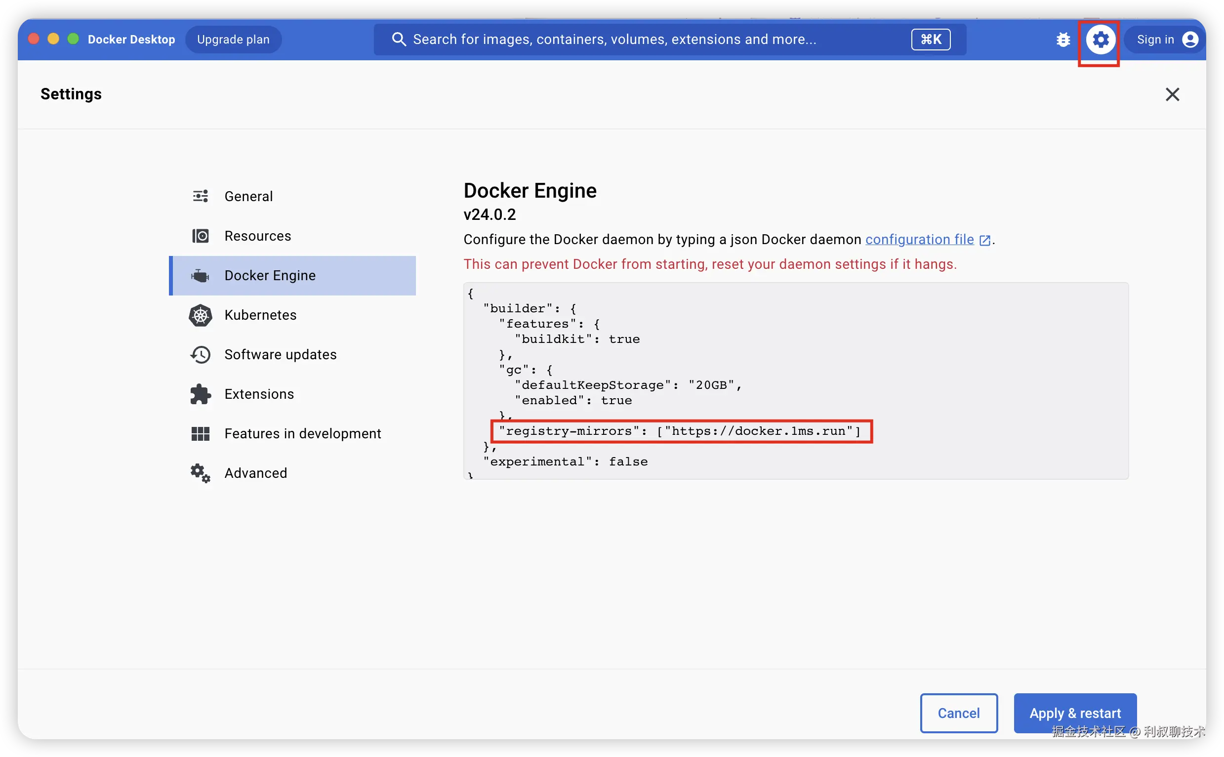Click the troubleshoot bug icon
This screenshot has height=757, width=1224.
1063,40
